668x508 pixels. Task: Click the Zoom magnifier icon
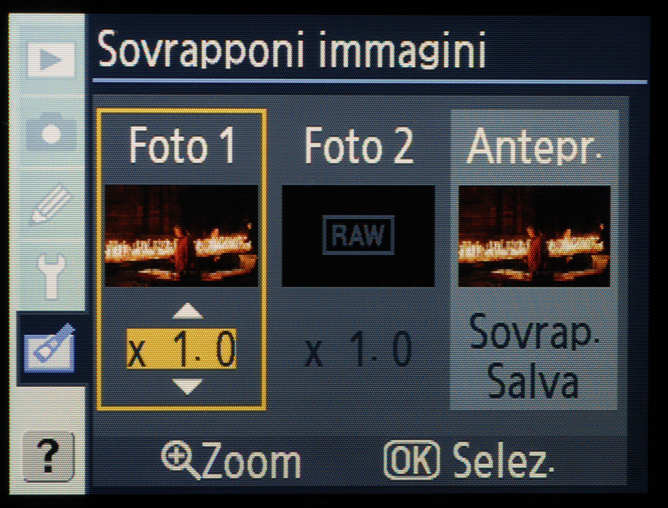(x=180, y=460)
